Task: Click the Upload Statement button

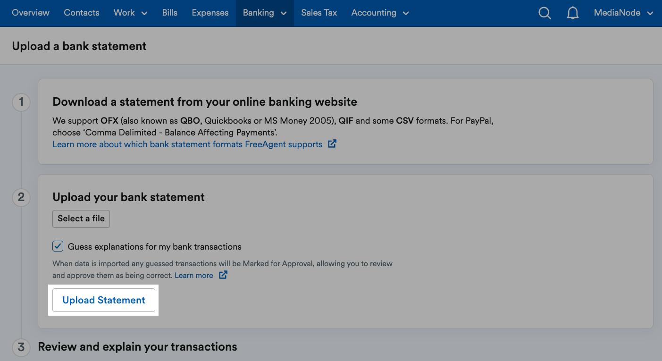Action: click(104, 300)
